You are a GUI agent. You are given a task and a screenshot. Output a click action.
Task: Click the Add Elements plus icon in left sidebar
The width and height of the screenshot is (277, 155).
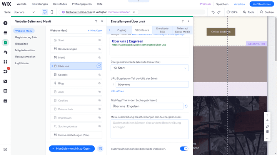(x=5, y=23)
